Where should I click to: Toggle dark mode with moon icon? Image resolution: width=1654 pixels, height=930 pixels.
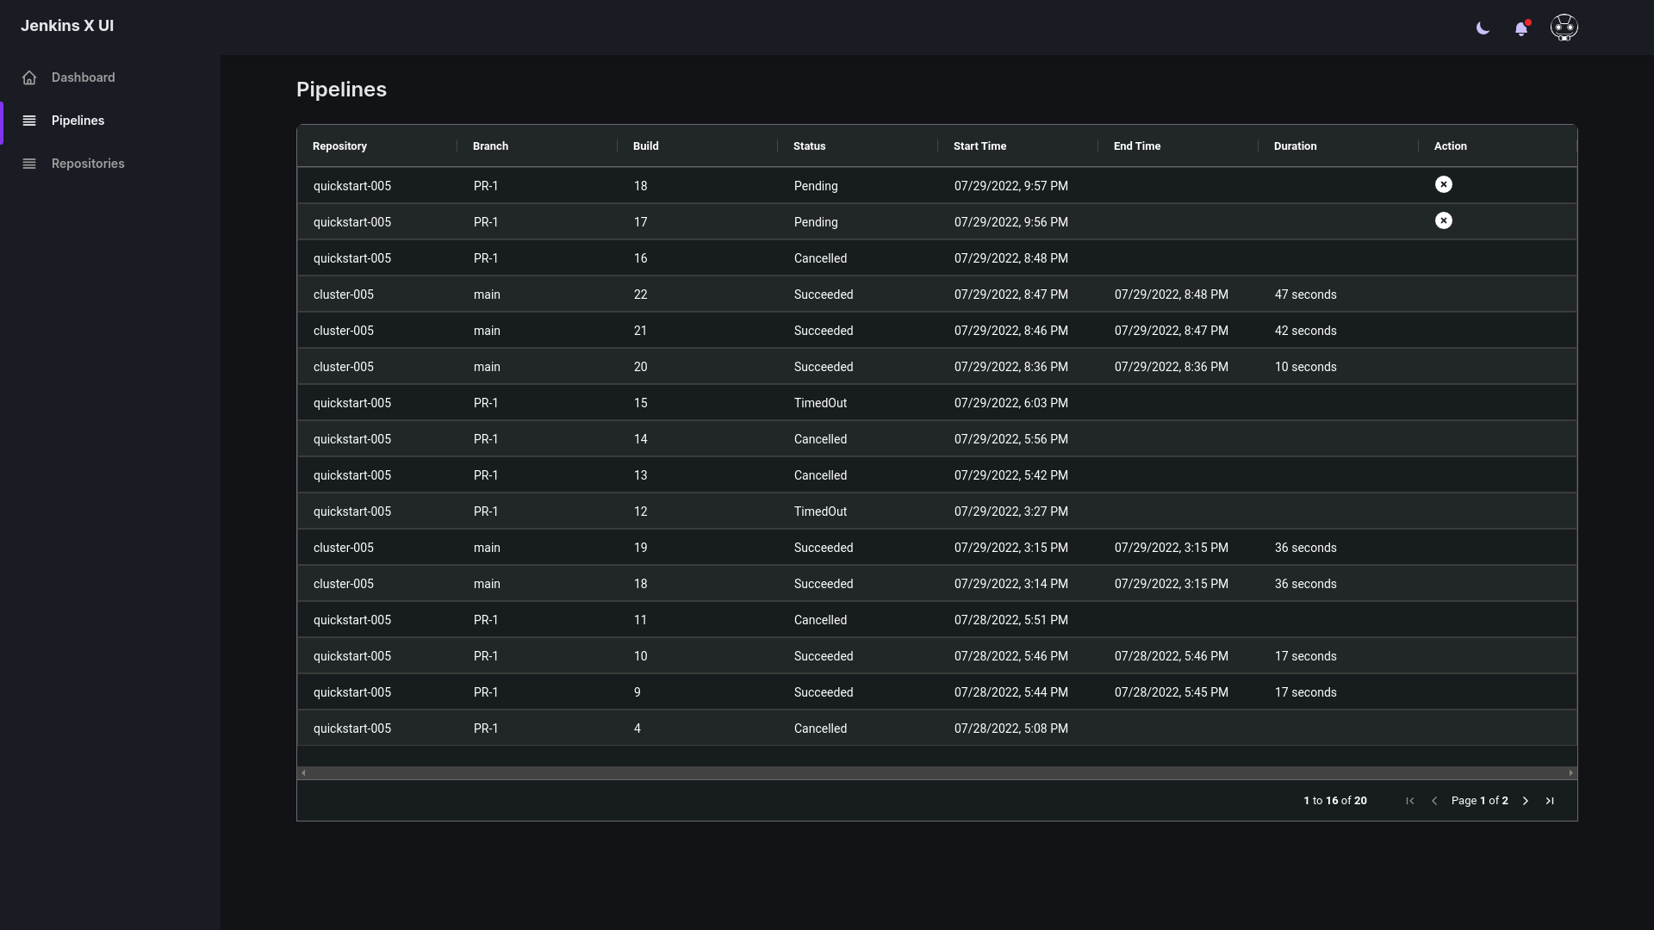[1483, 28]
